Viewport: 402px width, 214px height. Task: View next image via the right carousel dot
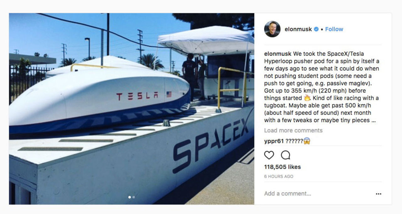pyautogui.click(x=134, y=198)
